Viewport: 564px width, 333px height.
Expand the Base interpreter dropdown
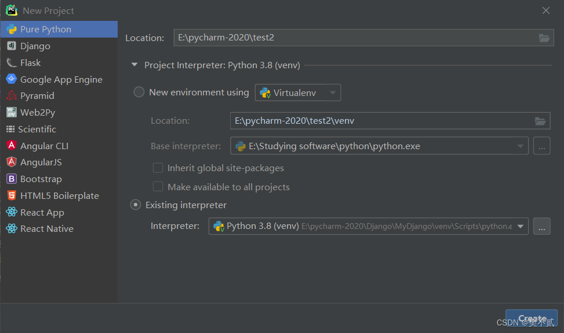[520, 146]
